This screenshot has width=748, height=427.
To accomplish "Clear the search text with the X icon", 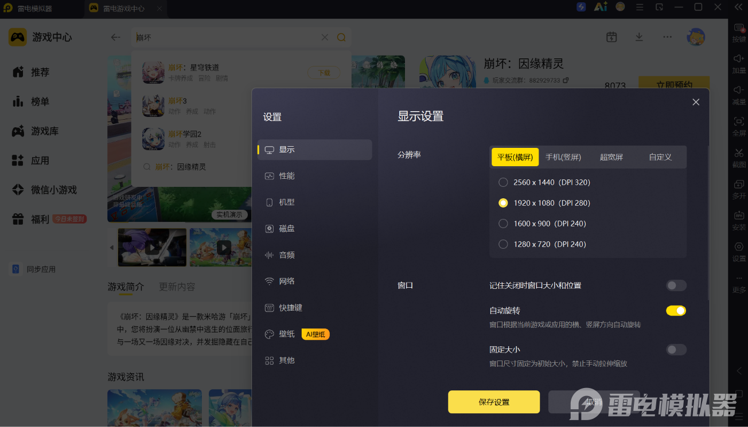I will [325, 37].
